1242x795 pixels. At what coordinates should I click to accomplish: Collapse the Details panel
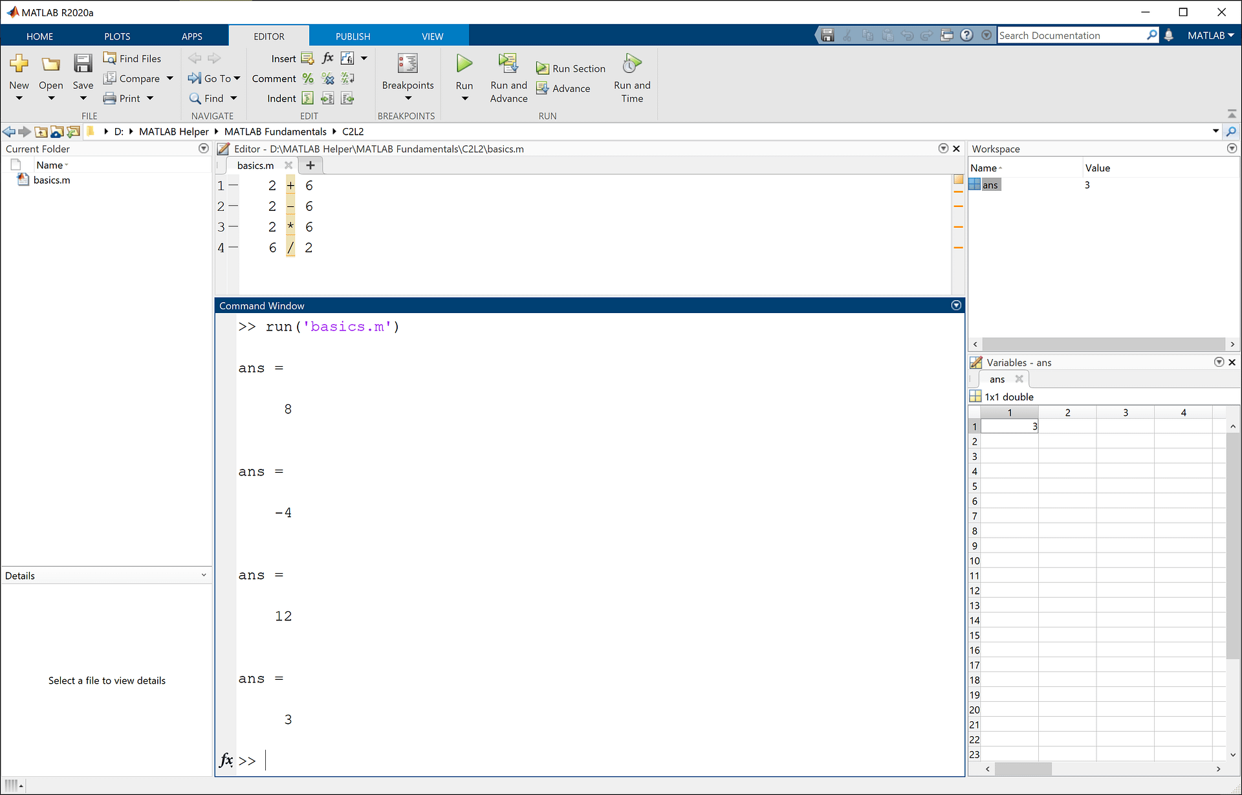click(x=204, y=575)
